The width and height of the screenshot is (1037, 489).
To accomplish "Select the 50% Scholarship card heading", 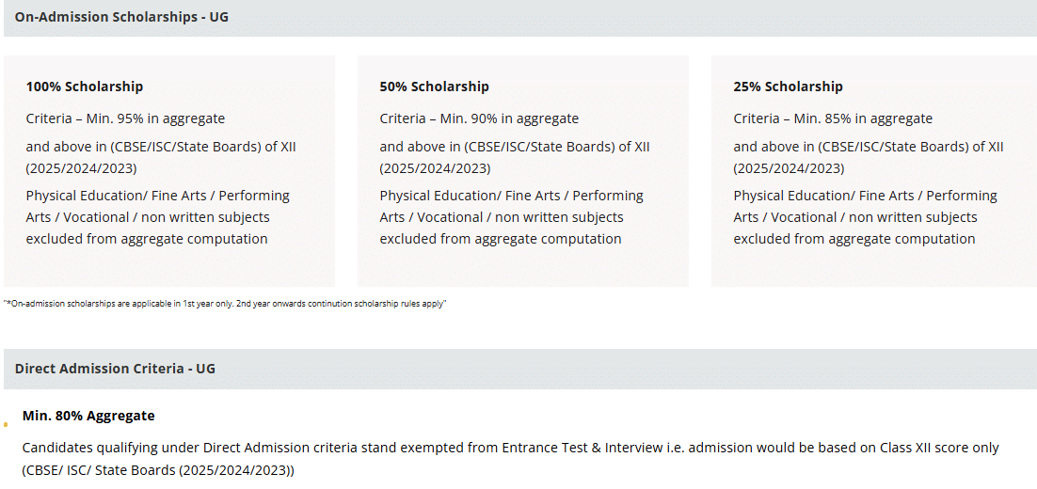I will (x=435, y=87).
